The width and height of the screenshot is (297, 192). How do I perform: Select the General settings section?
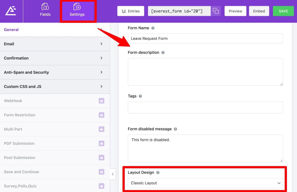(55, 30)
